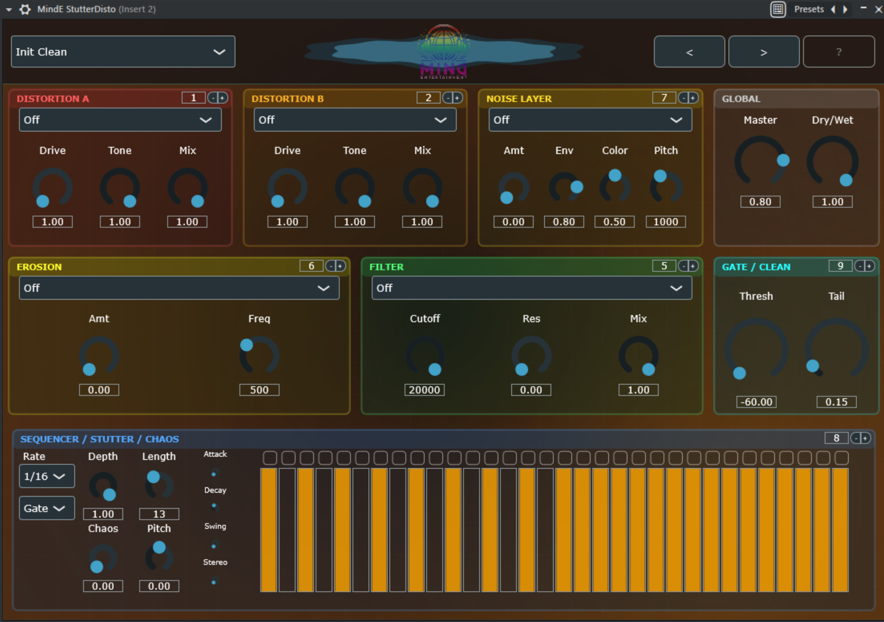Select next preset arrow in title bar
Image resolution: width=884 pixels, height=622 pixels.
(845, 9)
